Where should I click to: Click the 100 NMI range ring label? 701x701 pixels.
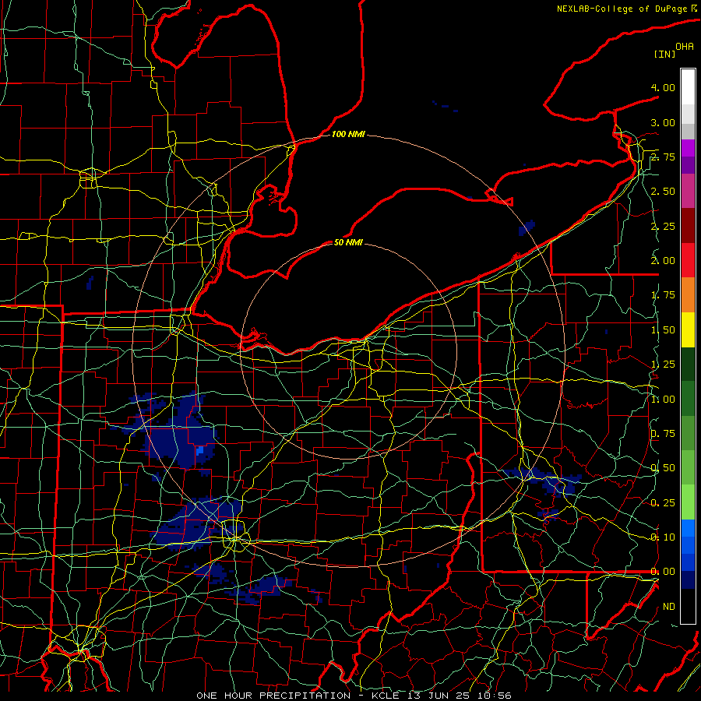[348, 134]
